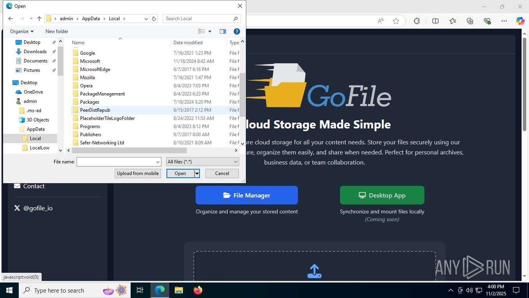Open Downloads in Quick access
Viewport: 529px width, 298px height.
35,52
